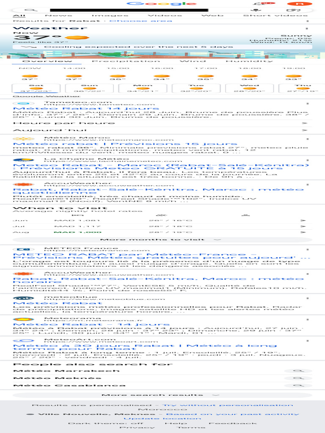Image resolution: width=325 pixels, height=433 pixels.
Task: Toggle 'Dark theme: off' setting
Action: (105, 423)
